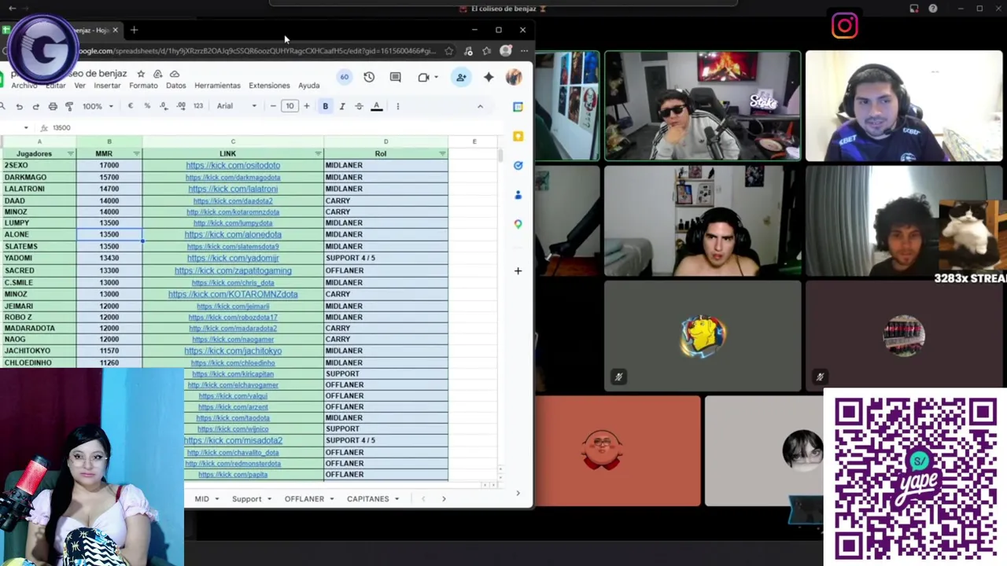Screen dimensions: 1007x566
Task: Bookmark page with browser star
Action: (x=448, y=51)
